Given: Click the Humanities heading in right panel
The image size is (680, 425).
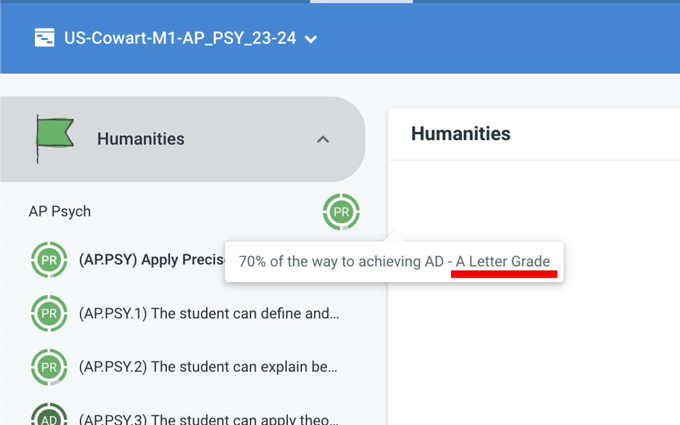Looking at the screenshot, I should point(461,134).
